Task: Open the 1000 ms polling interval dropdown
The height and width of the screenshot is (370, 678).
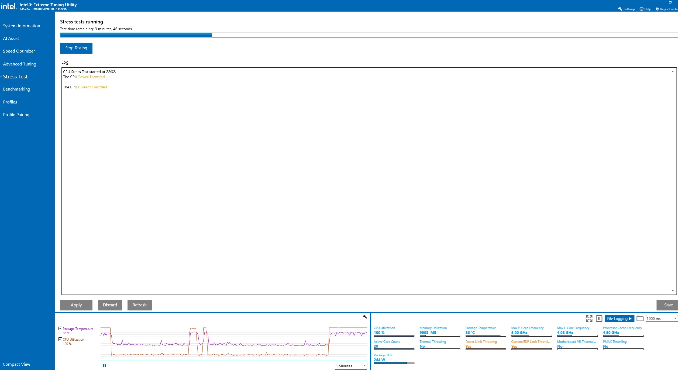Action: pyautogui.click(x=662, y=319)
